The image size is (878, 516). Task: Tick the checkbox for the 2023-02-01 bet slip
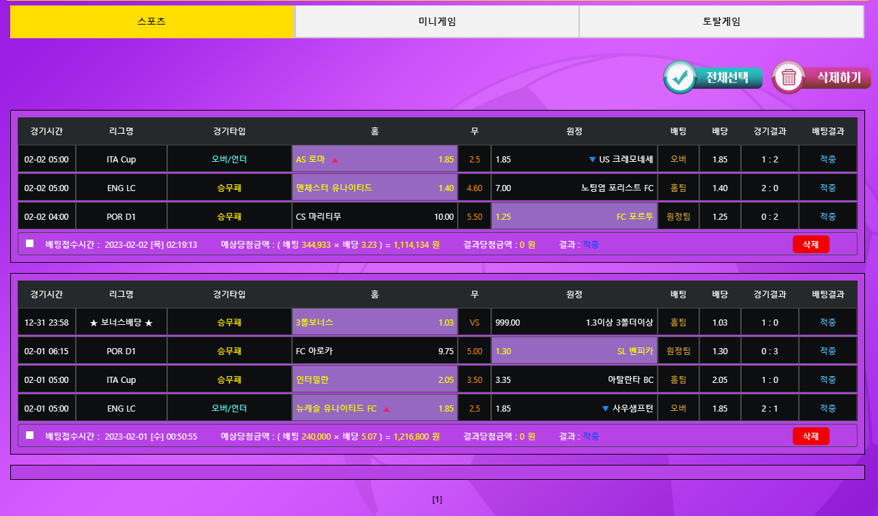click(29, 435)
